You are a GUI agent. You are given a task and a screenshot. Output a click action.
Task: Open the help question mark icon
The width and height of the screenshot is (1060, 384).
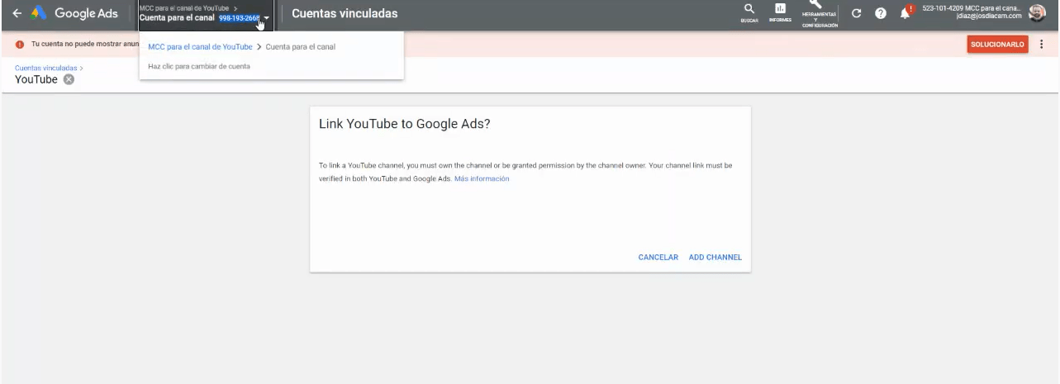coord(881,14)
